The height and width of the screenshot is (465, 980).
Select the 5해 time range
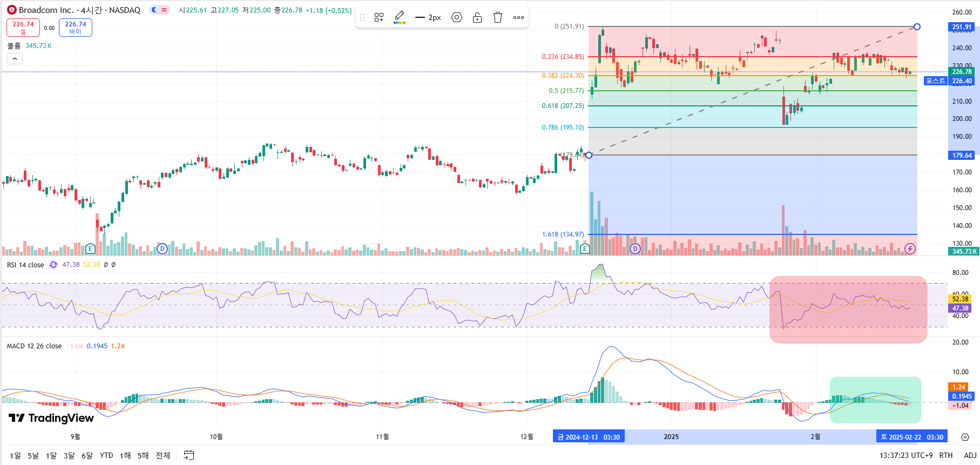pyautogui.click(x=143, y=455)
